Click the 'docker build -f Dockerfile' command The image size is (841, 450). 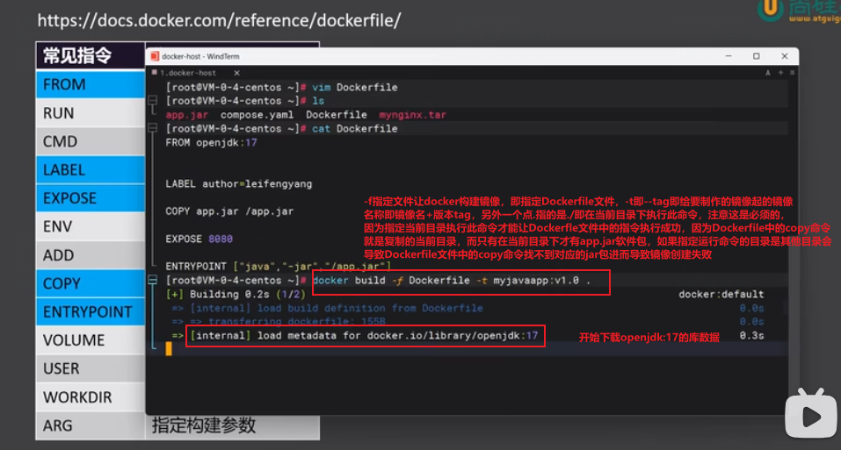click(x=452, y=281)
